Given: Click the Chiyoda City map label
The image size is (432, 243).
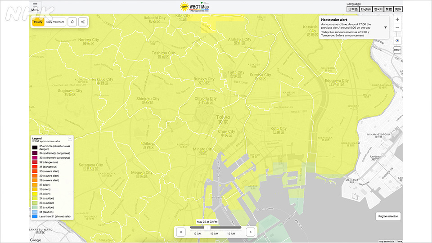Looking at the screenshot, I should [x=206, y=100].
